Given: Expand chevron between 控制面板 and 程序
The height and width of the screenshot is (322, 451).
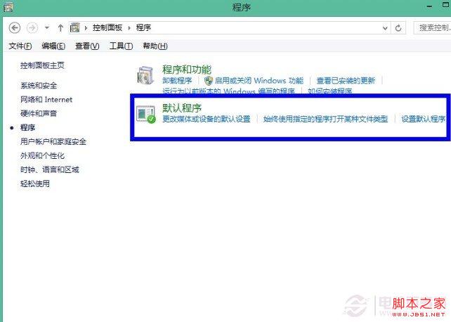Looking at the screenshot, I should point(129,28).
